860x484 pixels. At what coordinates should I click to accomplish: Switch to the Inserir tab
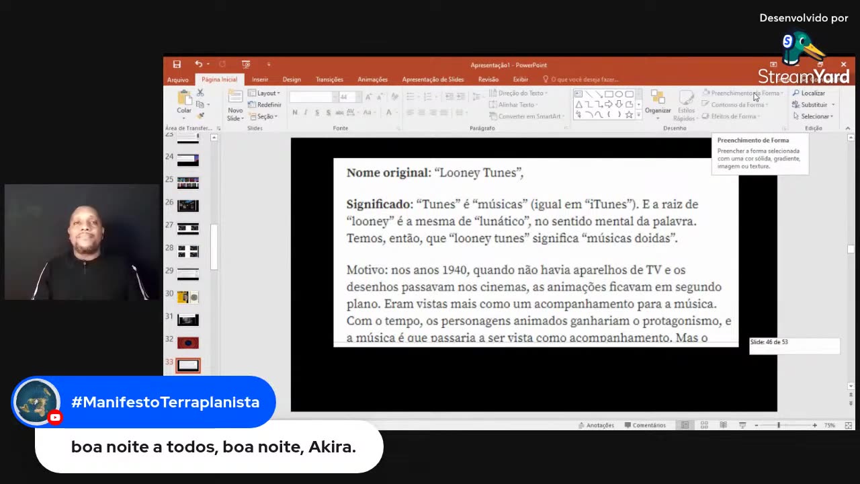[x=260, y=79]
